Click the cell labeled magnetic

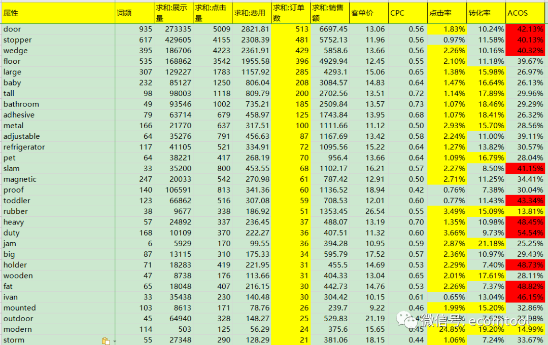pos(58,179)
